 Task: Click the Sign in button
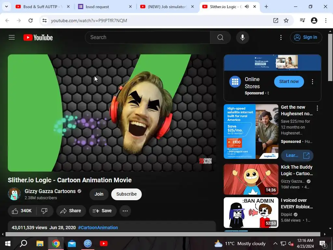tap(306, 37)
